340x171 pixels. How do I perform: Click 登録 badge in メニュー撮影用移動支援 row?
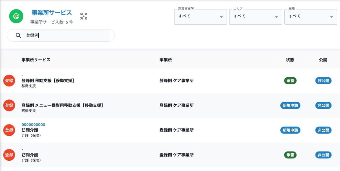pos(9,106)
